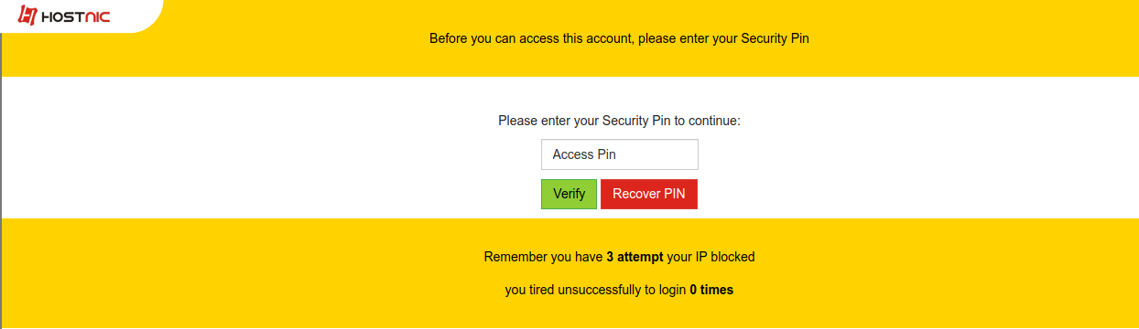Click the word 'continue:' in the prompt label
Viewport: 1139px width, 329px height.
click(x=715, y=121)
